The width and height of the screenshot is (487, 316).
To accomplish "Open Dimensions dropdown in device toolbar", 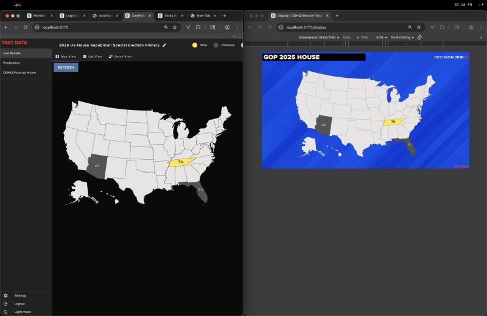I will pyautogui.click(x=319, y=38).
